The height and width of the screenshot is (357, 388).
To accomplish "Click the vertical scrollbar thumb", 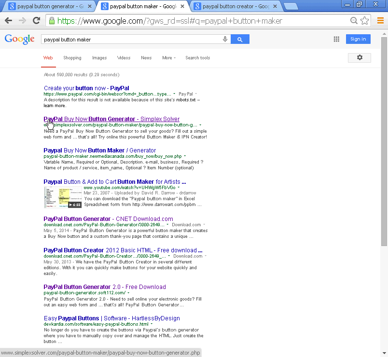I will point(384,141).
